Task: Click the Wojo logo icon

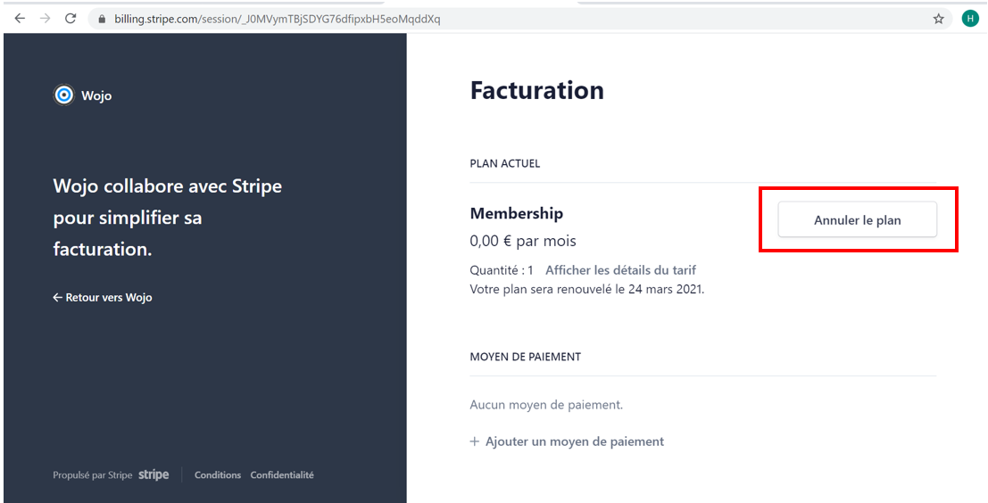Action: pyautogui.click(x=63, y=95)
